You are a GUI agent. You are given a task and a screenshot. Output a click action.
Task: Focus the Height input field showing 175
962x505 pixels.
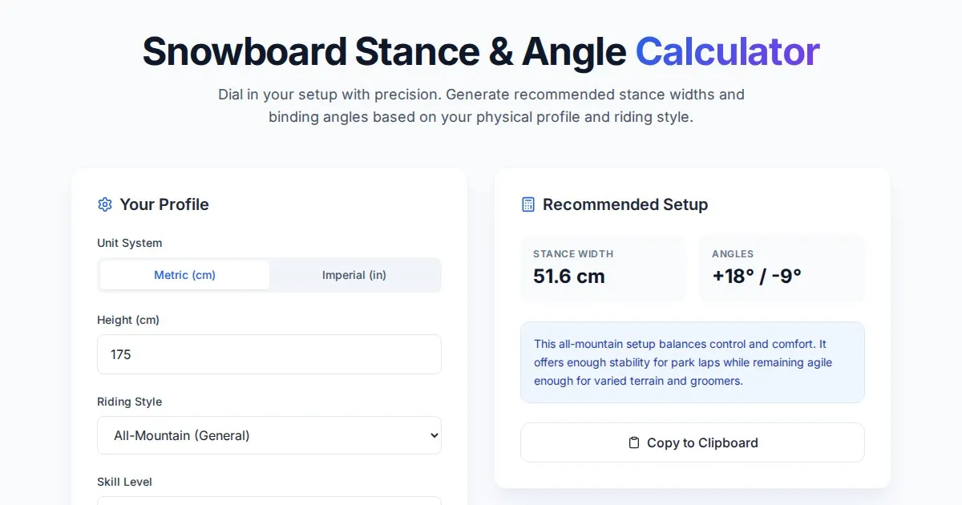[x=269, y=354]
